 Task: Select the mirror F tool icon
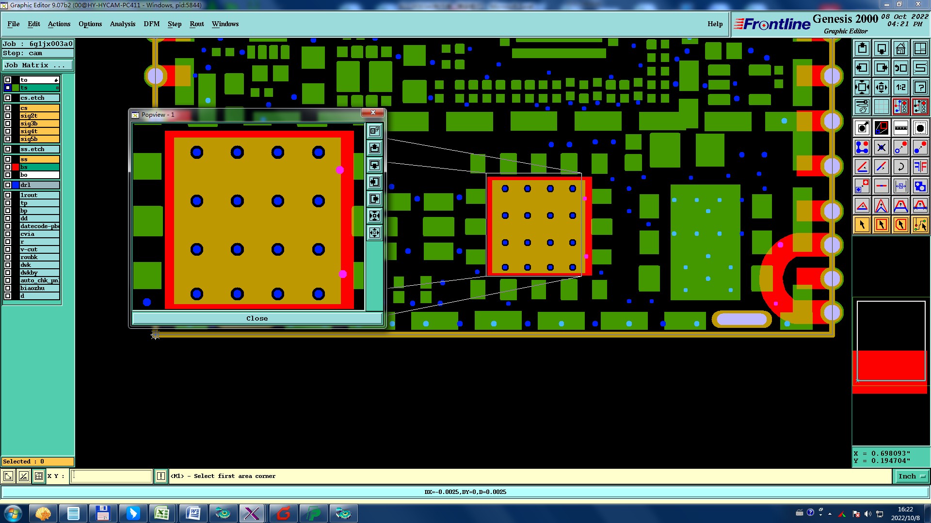pyautogui.click(x=920, y=167)
